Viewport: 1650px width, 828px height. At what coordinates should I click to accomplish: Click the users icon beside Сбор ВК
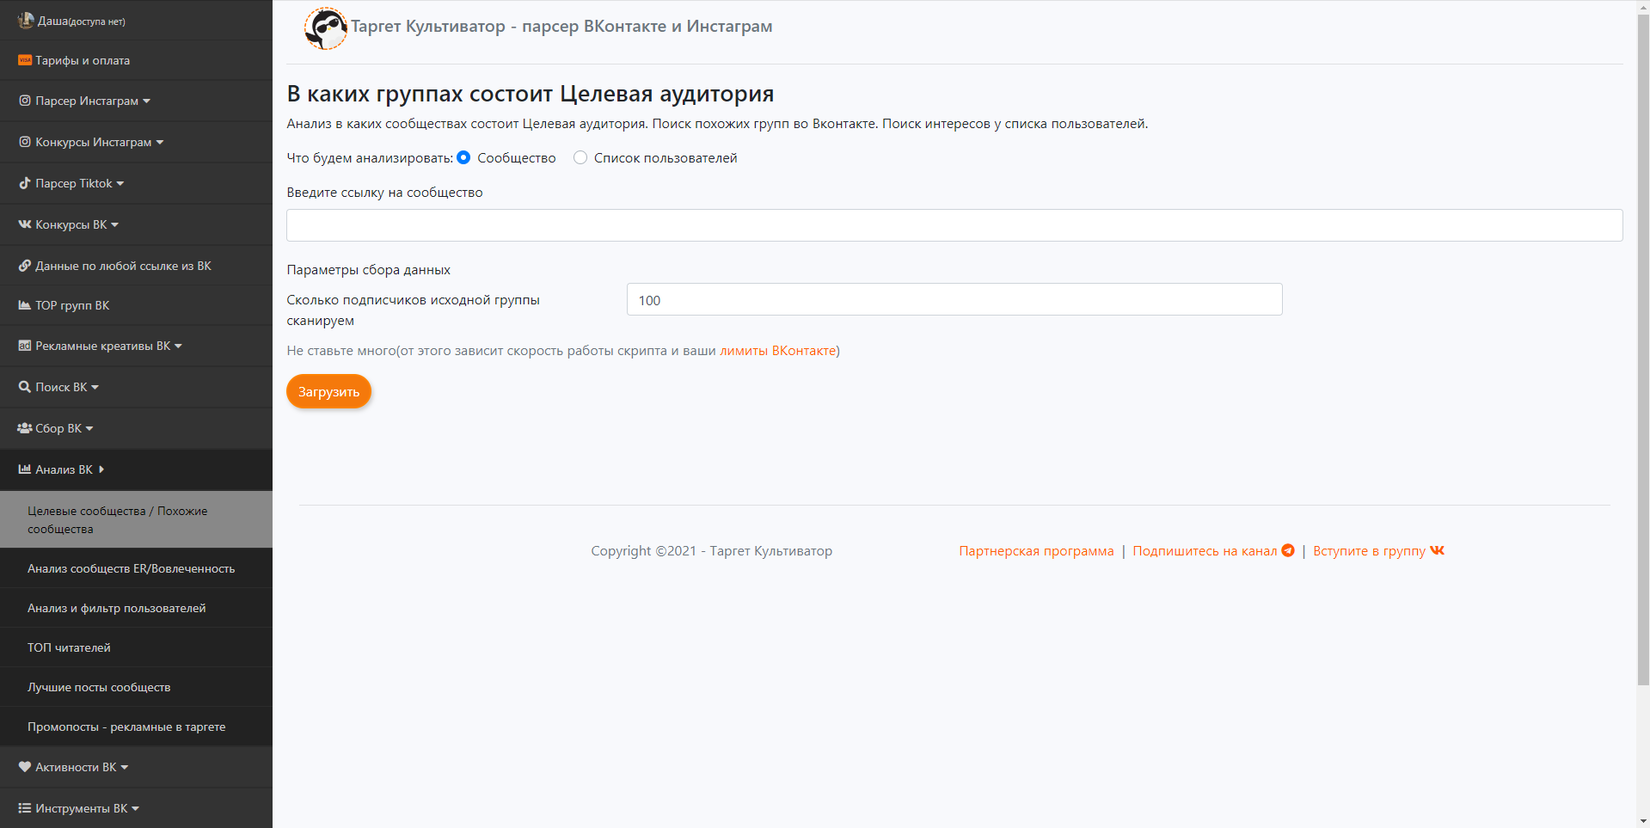coord(25,428)
